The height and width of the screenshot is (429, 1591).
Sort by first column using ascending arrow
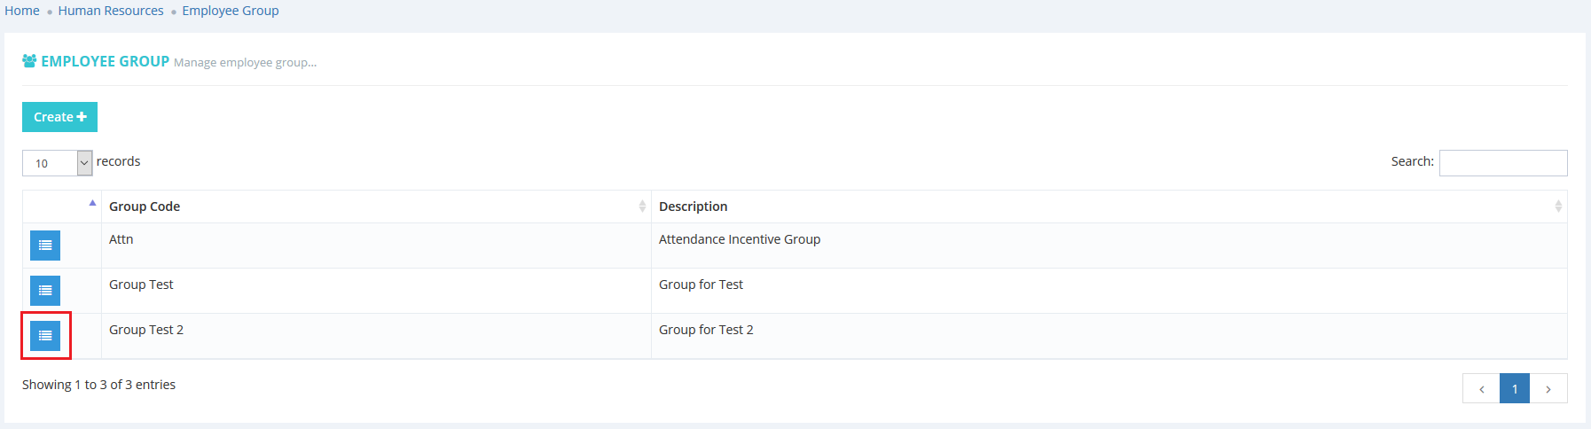(92, 204)
